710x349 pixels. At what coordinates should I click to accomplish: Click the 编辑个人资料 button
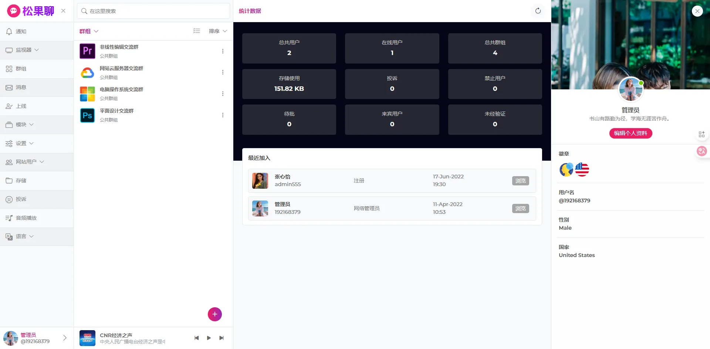(x=630, y=133)
